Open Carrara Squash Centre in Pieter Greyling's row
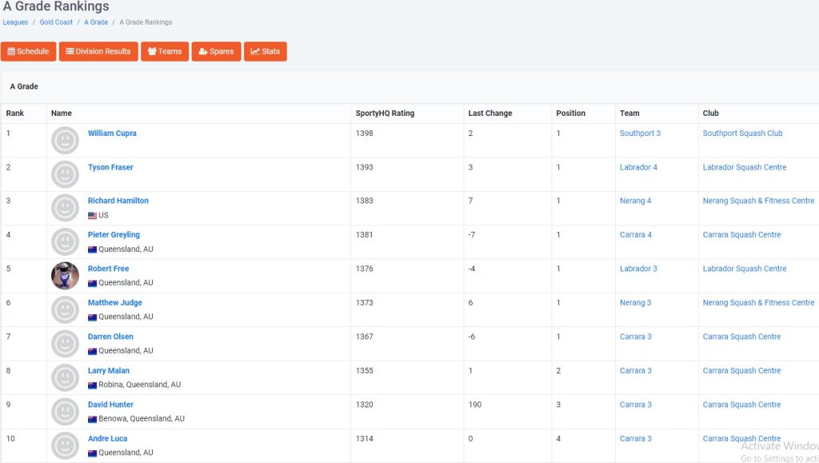The width and height of the screenshot is (819, 463). click(x=741, y=234)
